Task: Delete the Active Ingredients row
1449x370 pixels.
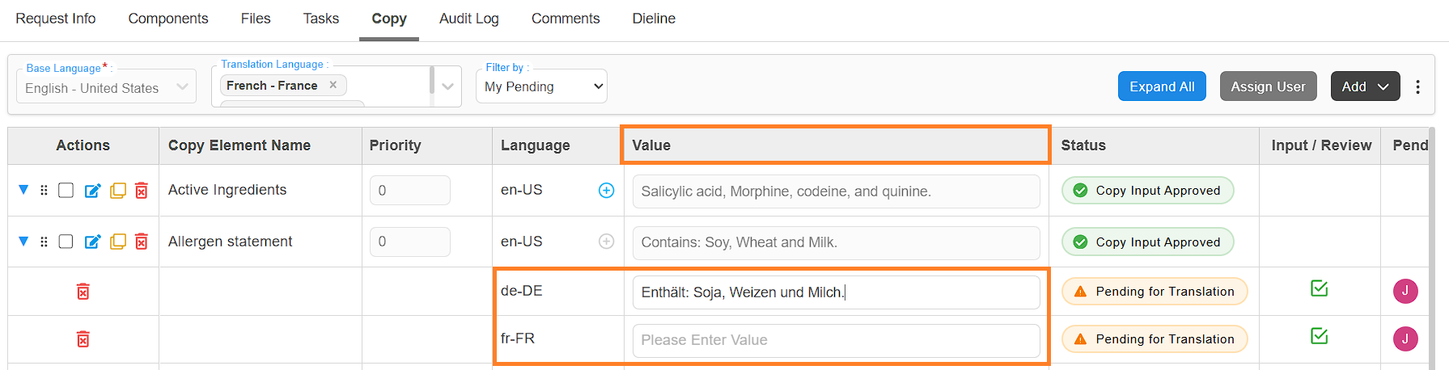Action: pyautogui.click(x=142, y=191)
